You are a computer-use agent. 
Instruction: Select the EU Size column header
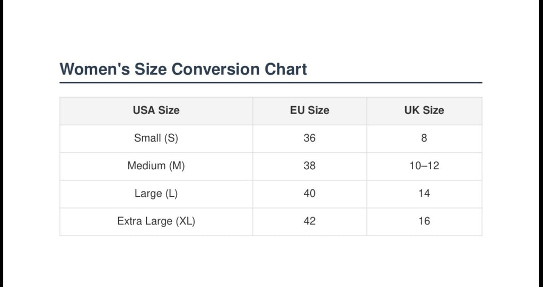[310, 111]
